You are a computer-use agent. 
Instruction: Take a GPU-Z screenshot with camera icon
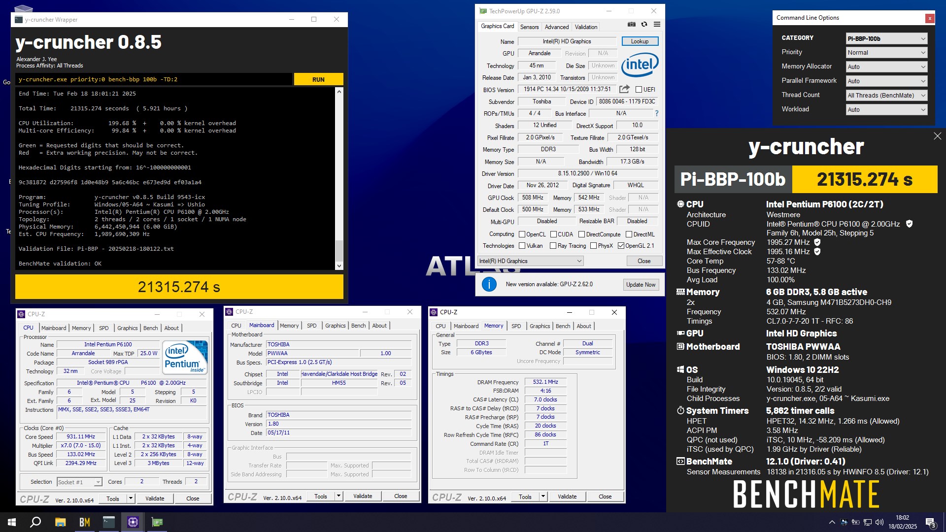tap(631, 25)
